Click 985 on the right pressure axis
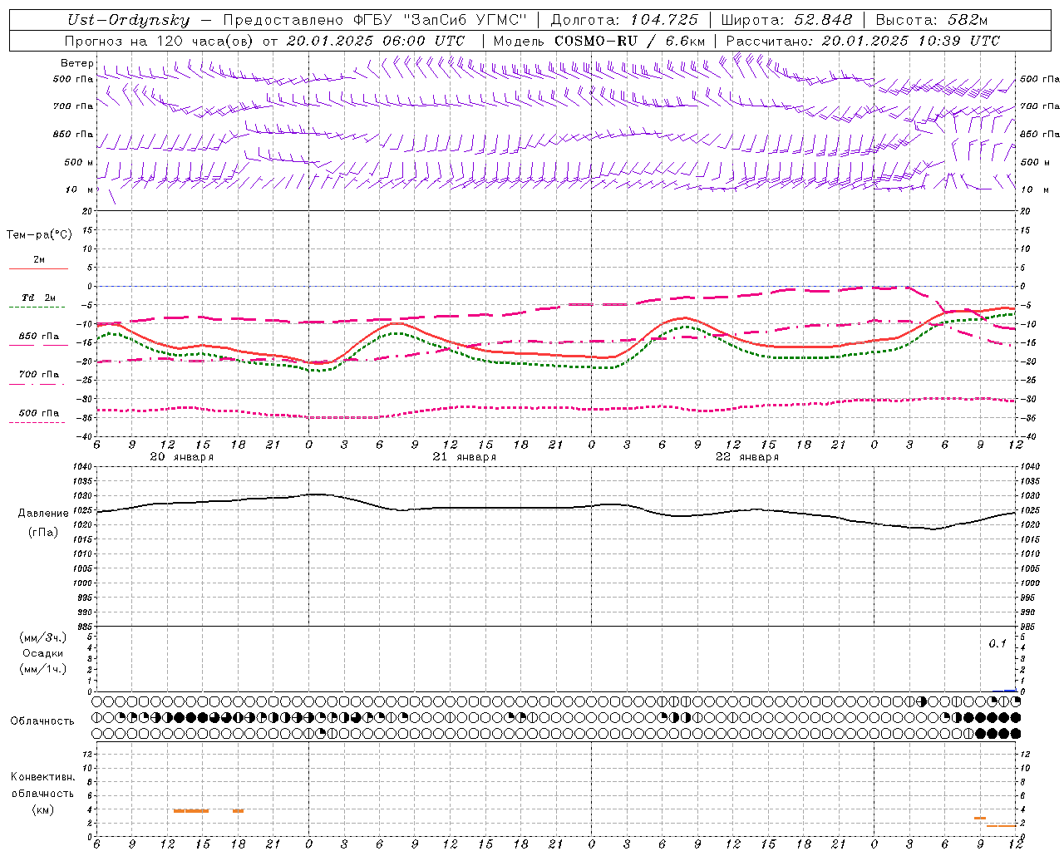The height and width of the screenshot is (851, 1064). [1029, 627]
